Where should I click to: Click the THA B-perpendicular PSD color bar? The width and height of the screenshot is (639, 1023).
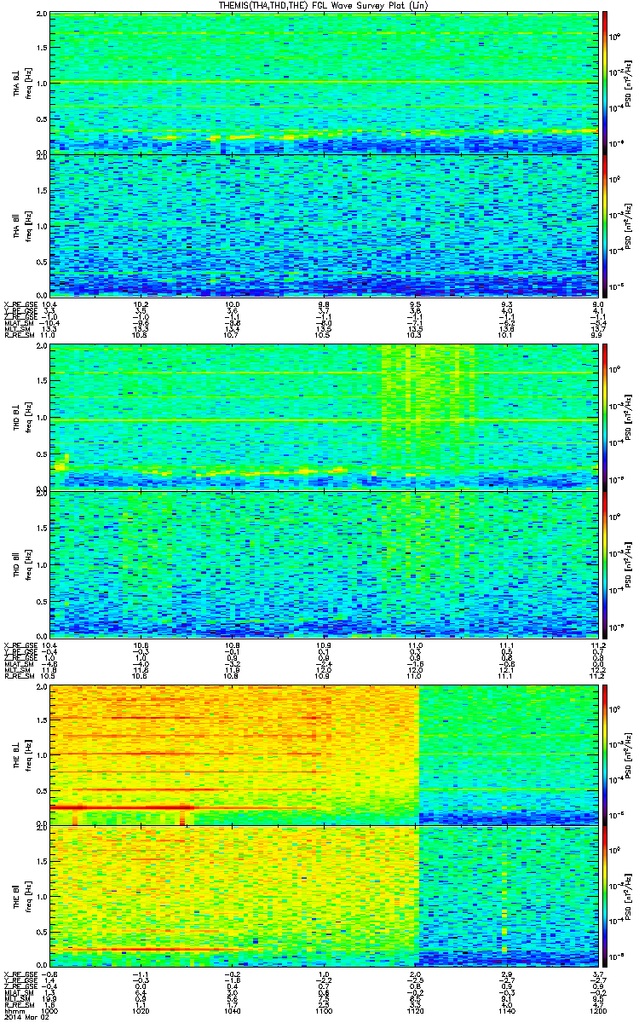(605, 82)
